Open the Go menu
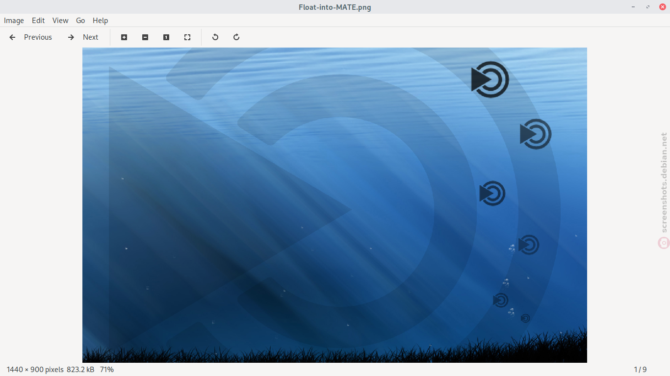Screen dimensions: 670x376 point(80,21)
